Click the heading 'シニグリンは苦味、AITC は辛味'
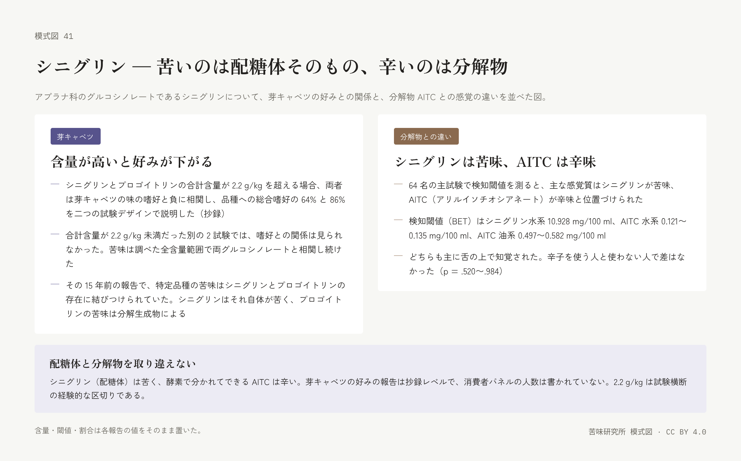741x461 pixels. click(495, 162)
